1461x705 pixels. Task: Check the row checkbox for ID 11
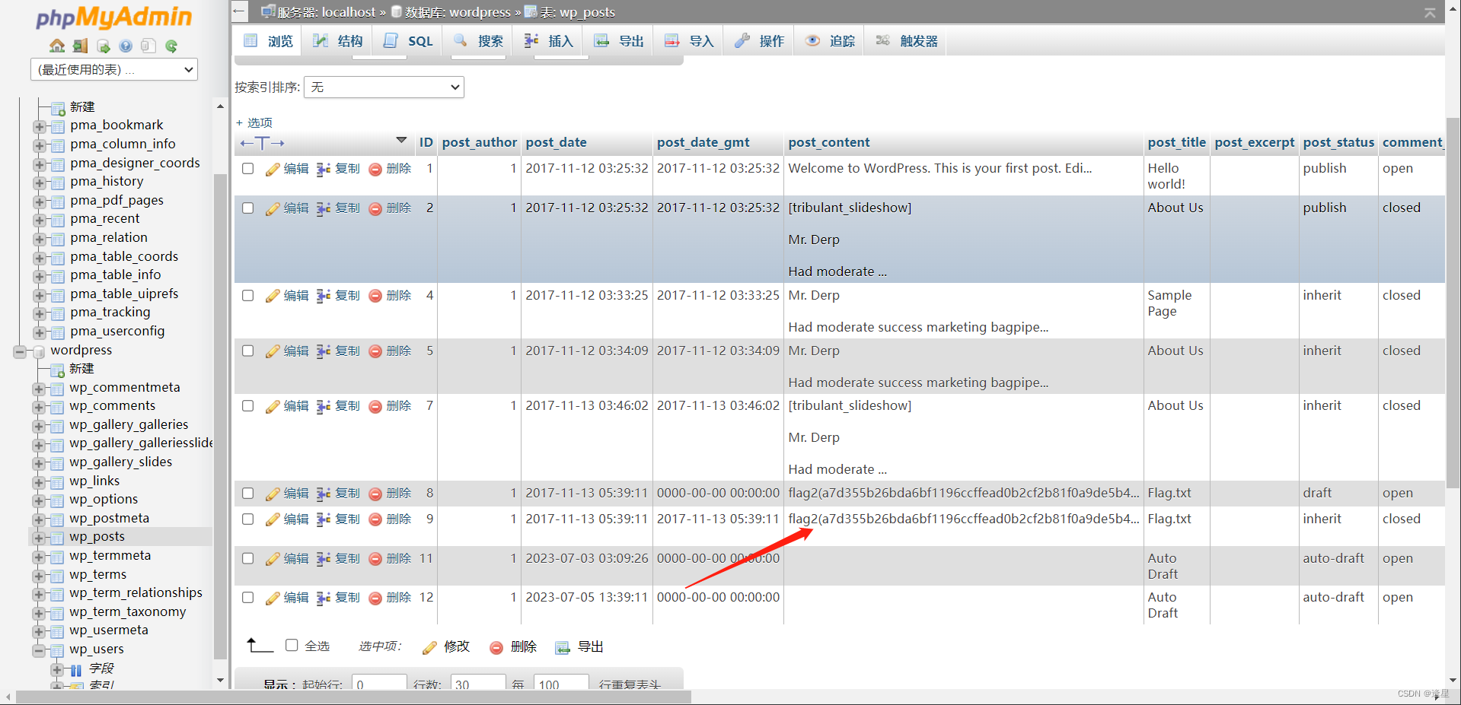coord(247,558)
